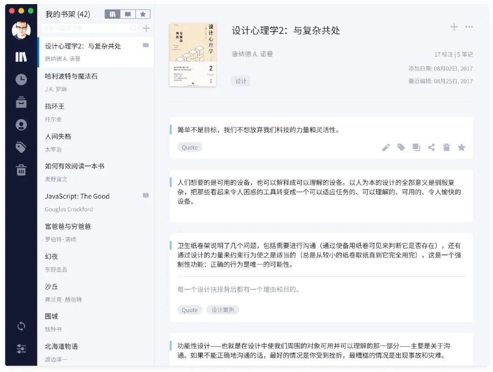Share the first quote using the share icon
Image resolution: width=493 pixels, height=372 pixels.
(431, 147)
